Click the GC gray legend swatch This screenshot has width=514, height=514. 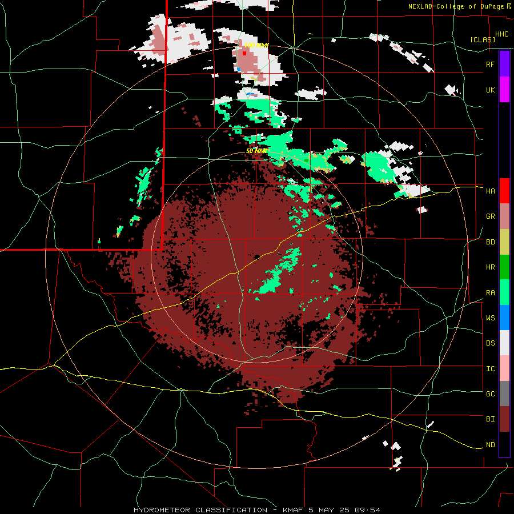[x=504, y=393]
